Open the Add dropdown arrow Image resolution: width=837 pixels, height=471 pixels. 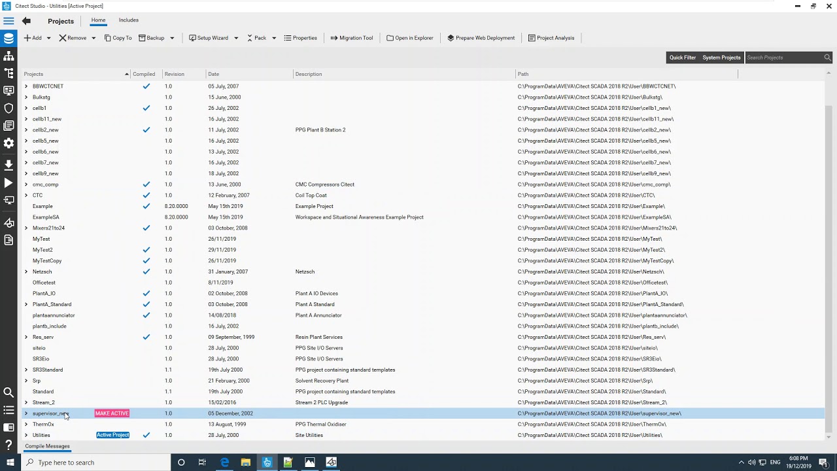click(48, 38)
